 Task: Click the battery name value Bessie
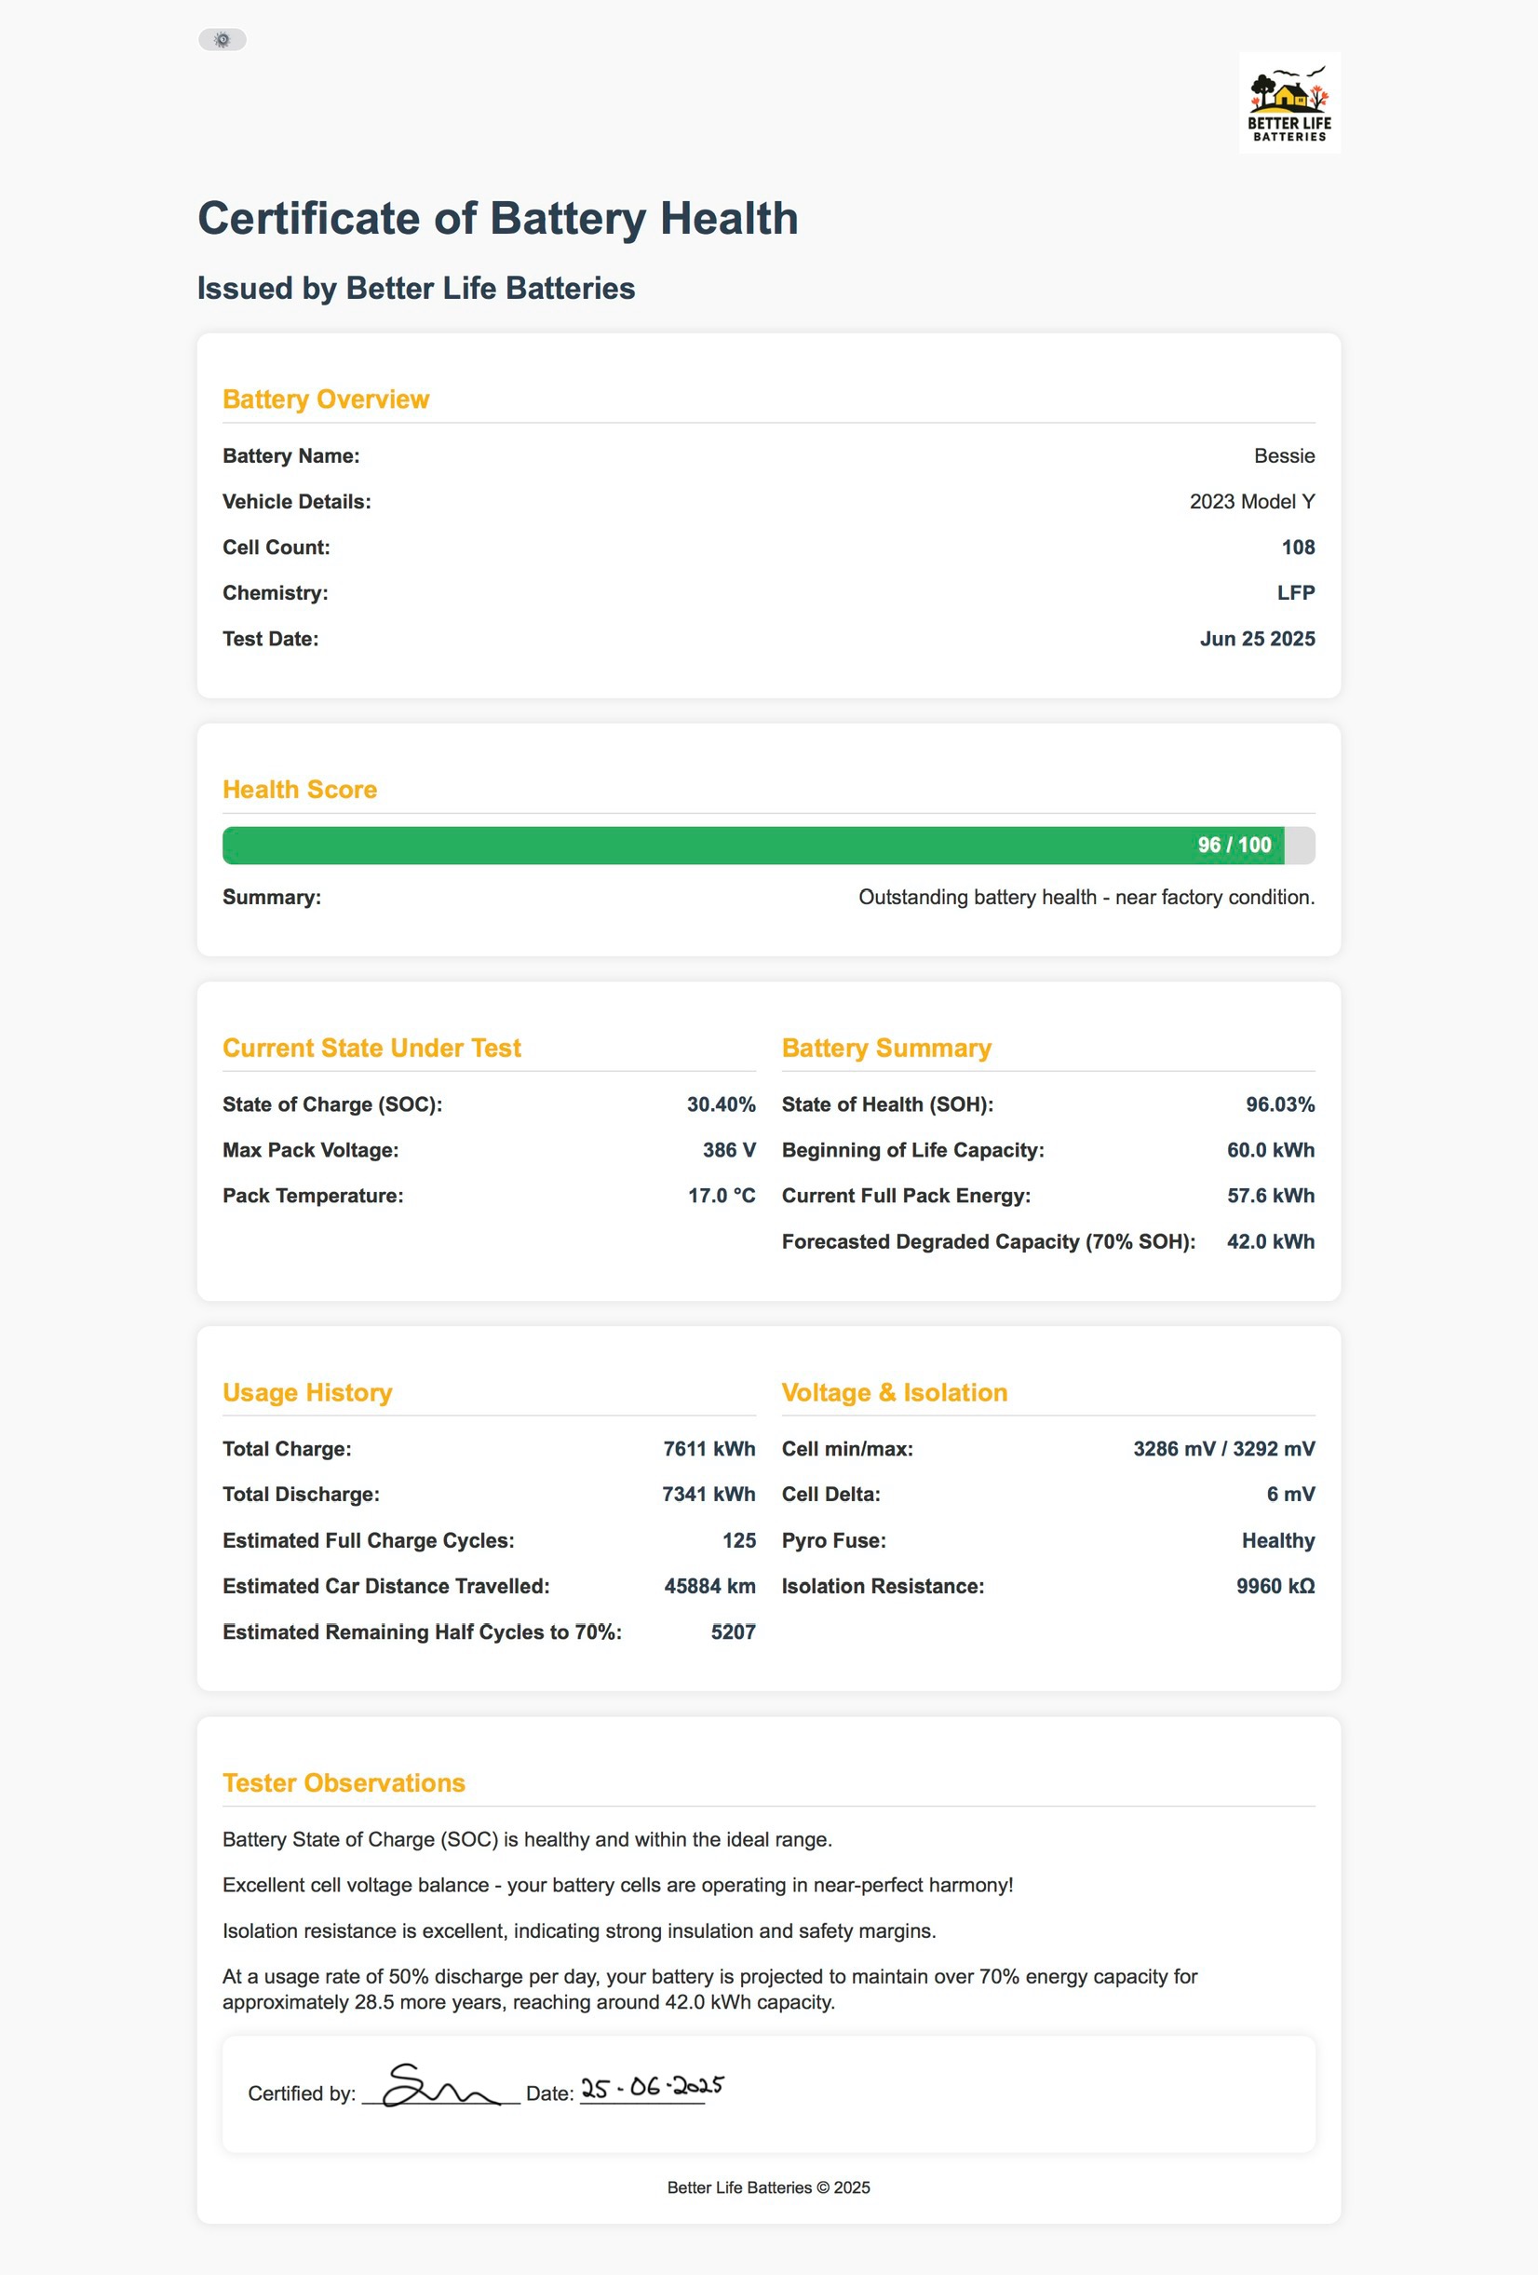pos(1284,456)
